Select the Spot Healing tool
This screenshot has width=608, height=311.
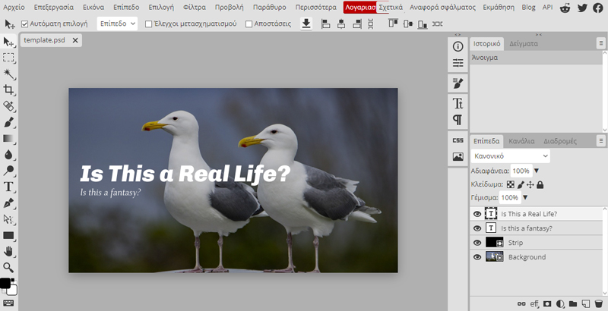(x=8, y=106)
